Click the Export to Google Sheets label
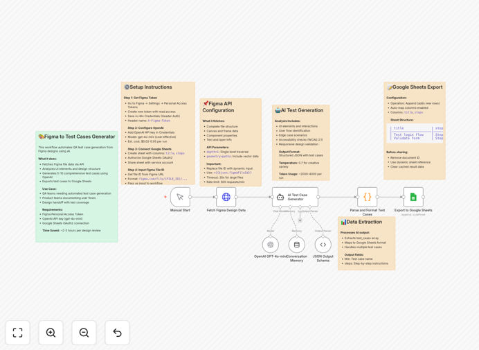The height and width of the screenshot is (350, 479). 413,210
